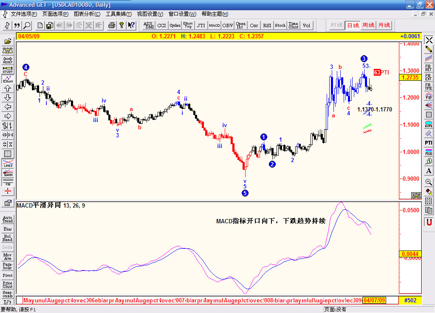The height and width of the screenshot is (313, 435).
Task: Select the ELIPS ellipse tool
Action: 429,124
